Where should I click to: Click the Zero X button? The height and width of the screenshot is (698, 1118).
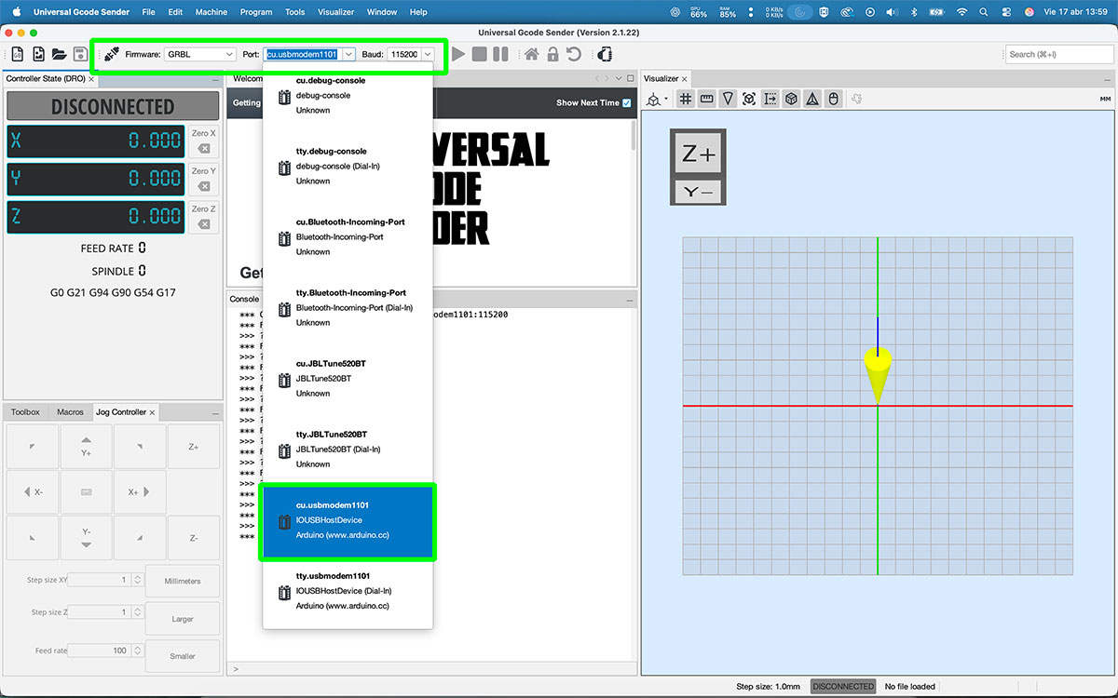coord(204,141)
